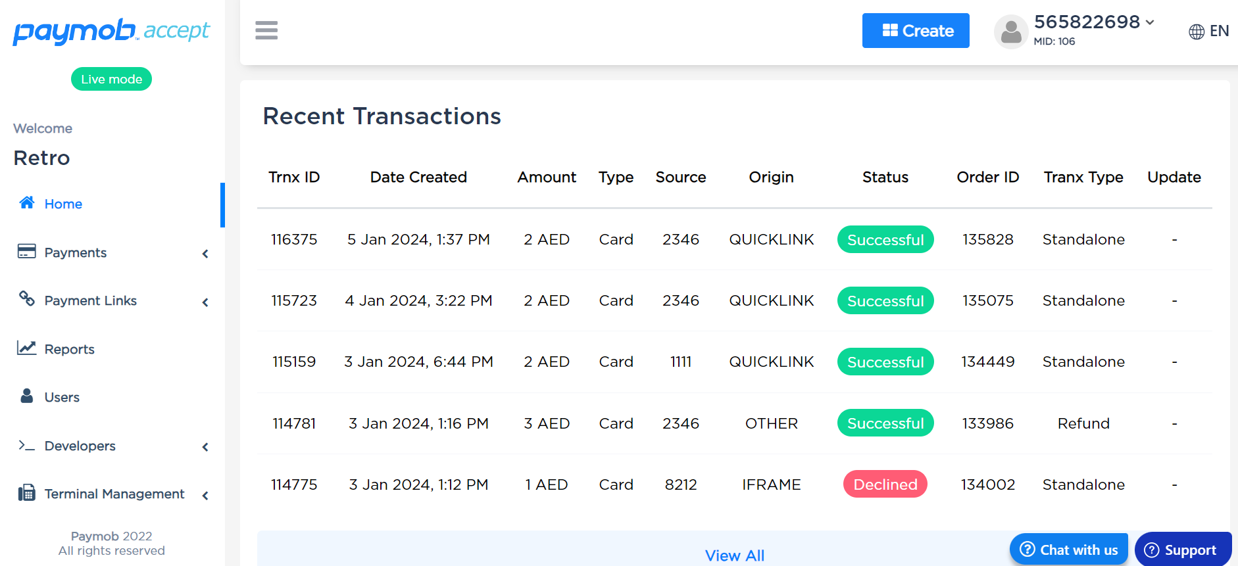Click the Reports chart icon
The height and width of the screenshot is (566, 1238).
[x=27, y=348]
